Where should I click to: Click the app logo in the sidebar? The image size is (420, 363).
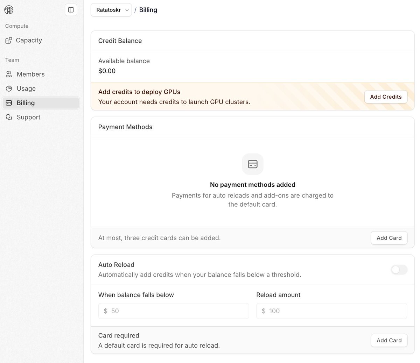[9, 10]
